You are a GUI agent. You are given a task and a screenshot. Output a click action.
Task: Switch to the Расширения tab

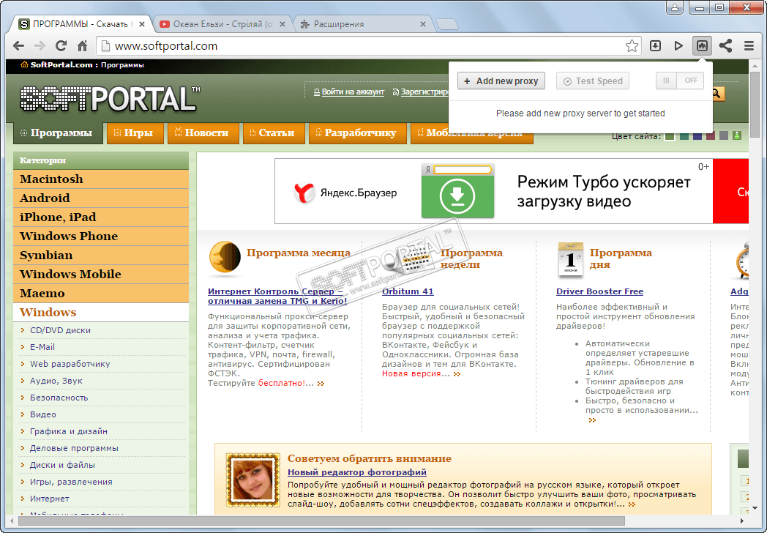[x=362, y=24]
